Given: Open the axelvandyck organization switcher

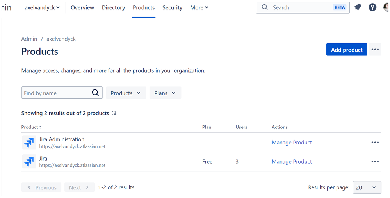Looking at the screenshot, I should point(42,7).
